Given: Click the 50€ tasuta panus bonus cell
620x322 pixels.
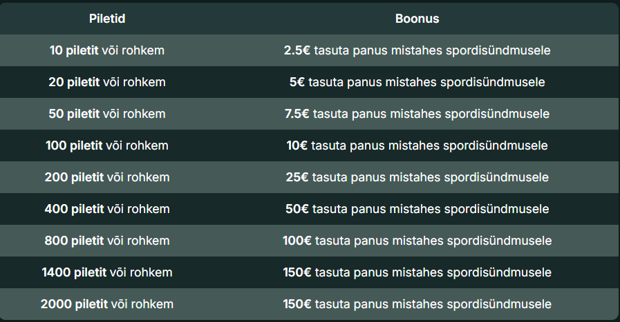Looking at the screenshot, I should click(x=417, y=209).
